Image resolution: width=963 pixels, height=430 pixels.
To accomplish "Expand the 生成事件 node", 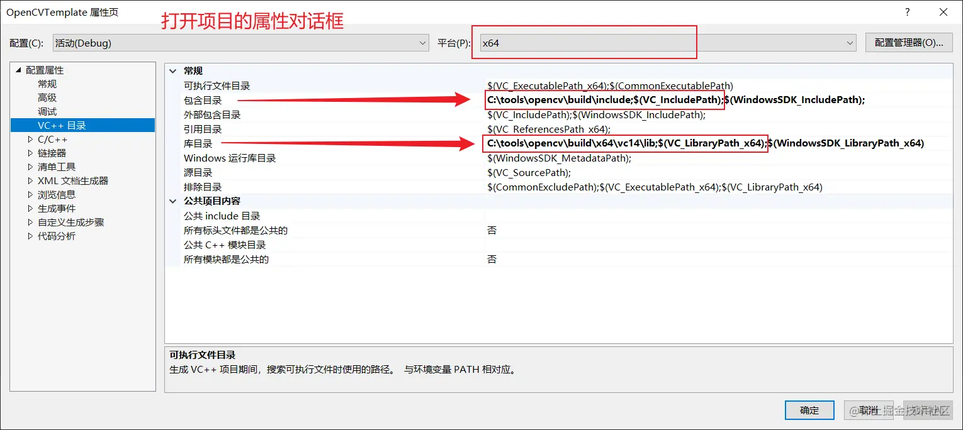I will point(30,208).
